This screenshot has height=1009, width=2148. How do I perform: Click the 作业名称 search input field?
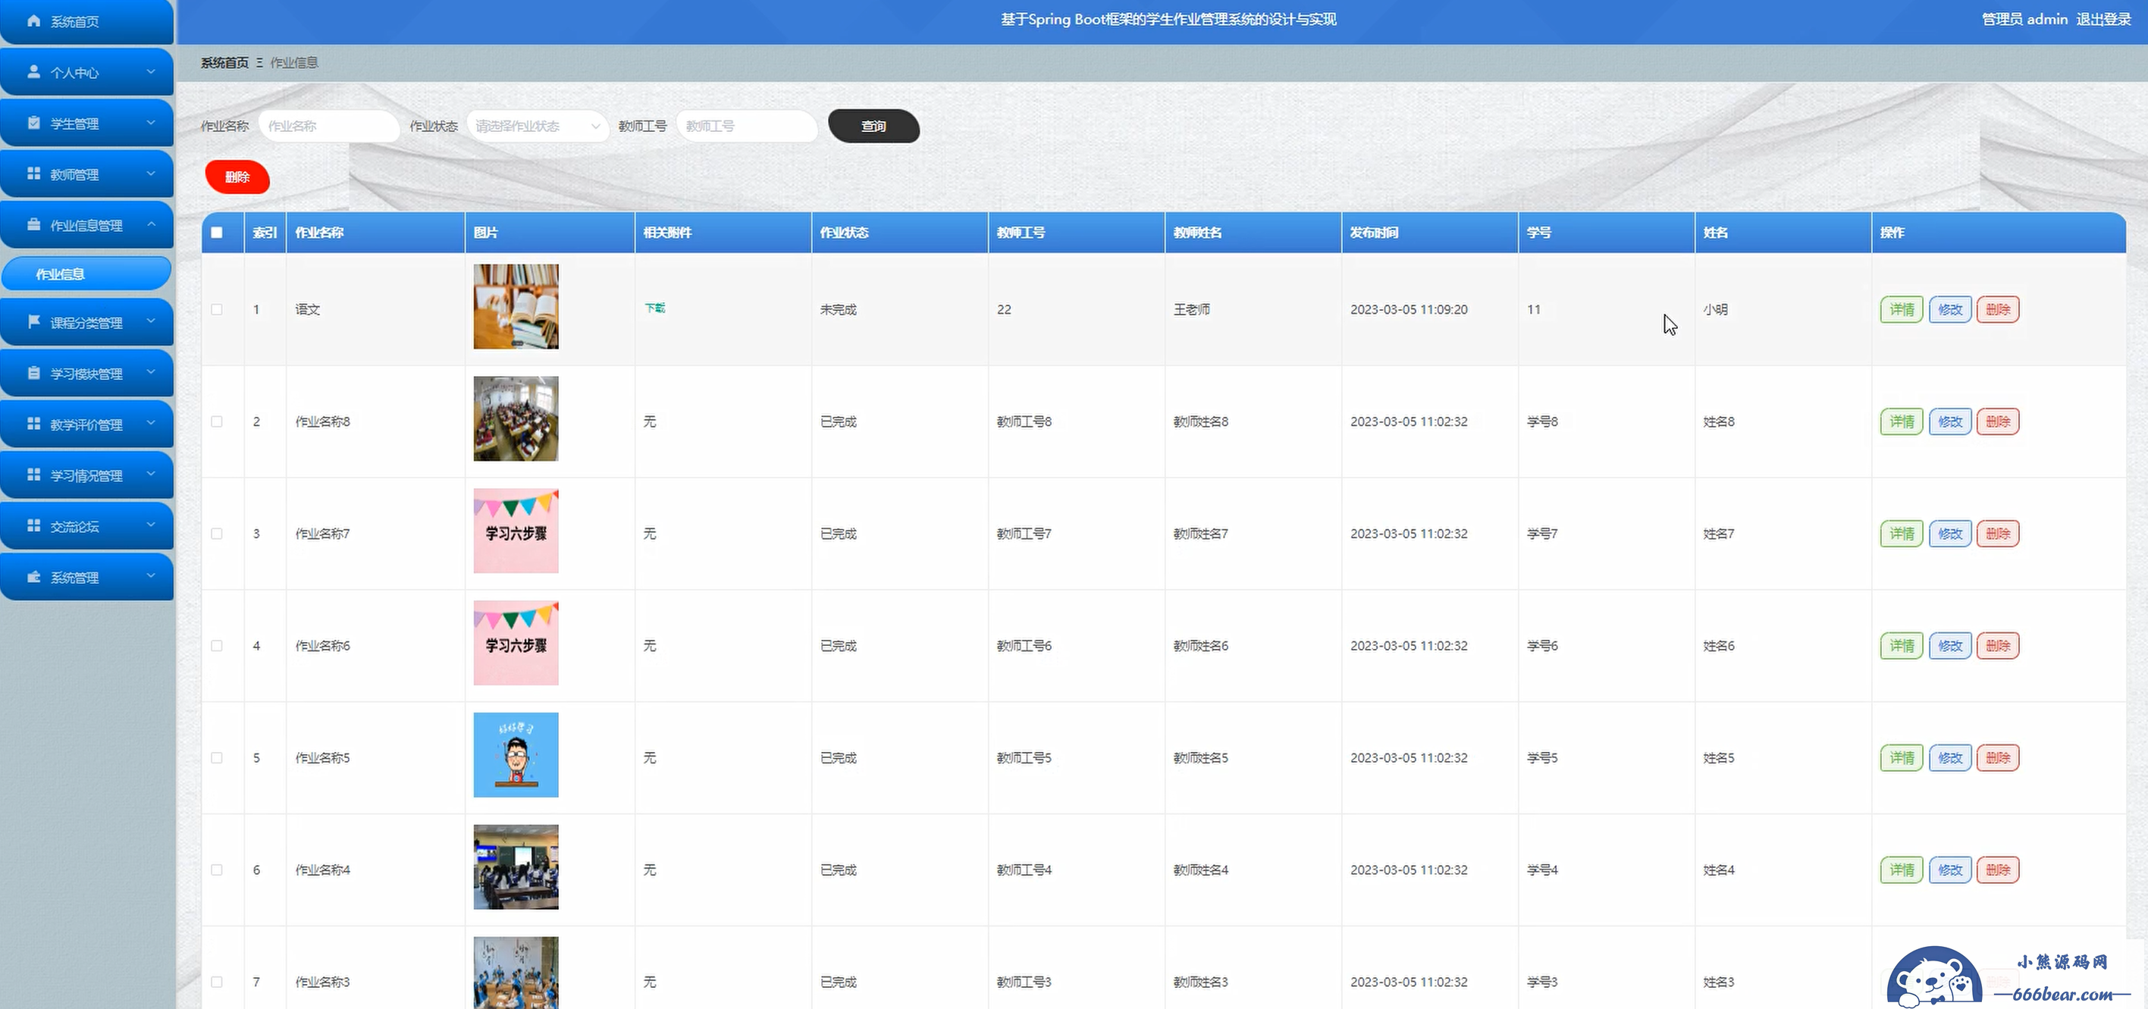[x=329, y=126]
